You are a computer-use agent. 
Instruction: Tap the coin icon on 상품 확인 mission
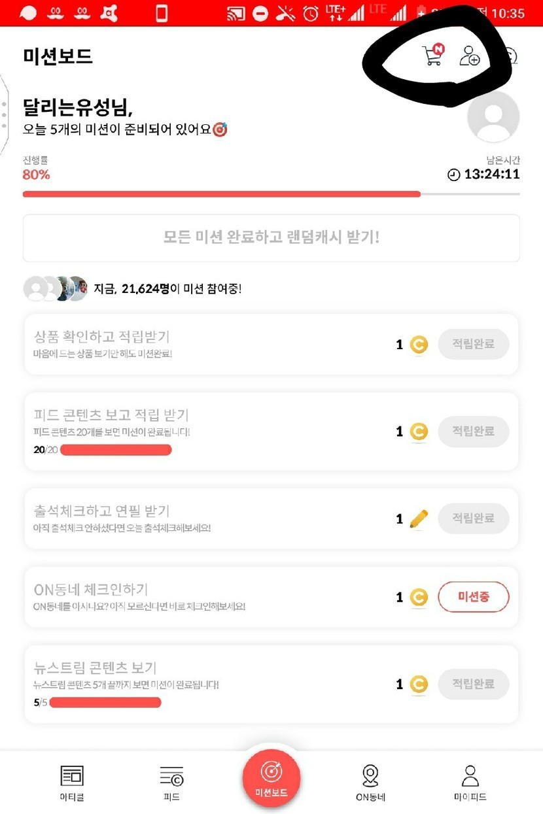coord(419,345)
